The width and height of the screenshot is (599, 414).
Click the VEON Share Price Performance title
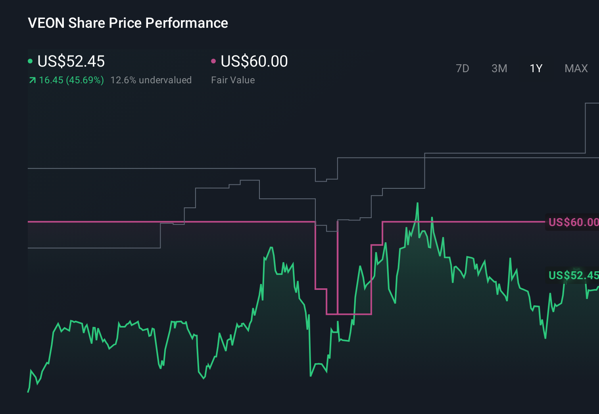[x=128, y=23]
